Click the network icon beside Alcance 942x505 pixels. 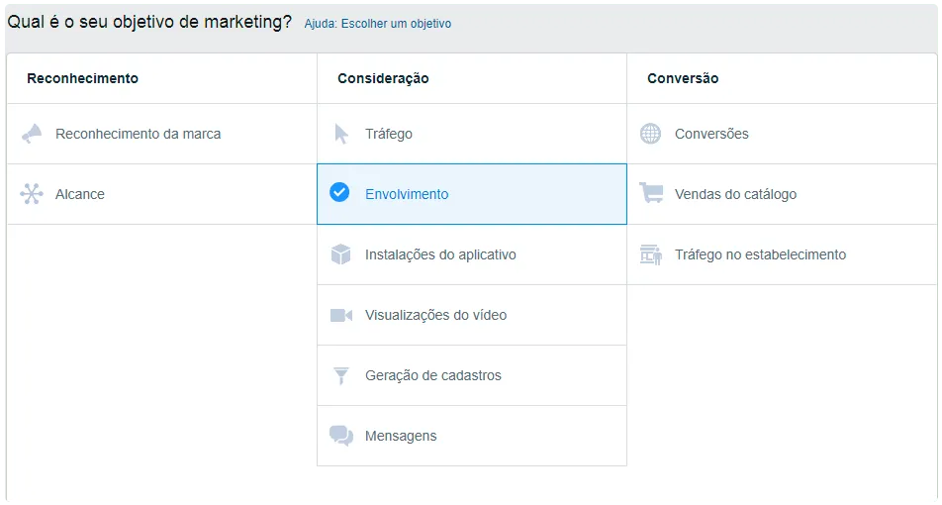[x=32, y=194]
